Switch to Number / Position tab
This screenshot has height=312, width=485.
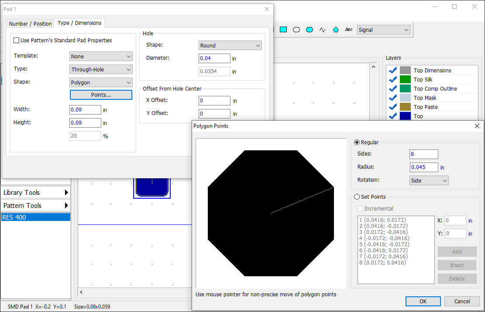coord(30,24)
